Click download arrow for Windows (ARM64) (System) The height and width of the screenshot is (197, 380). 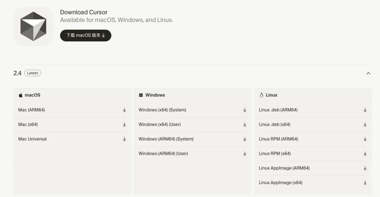245,139
